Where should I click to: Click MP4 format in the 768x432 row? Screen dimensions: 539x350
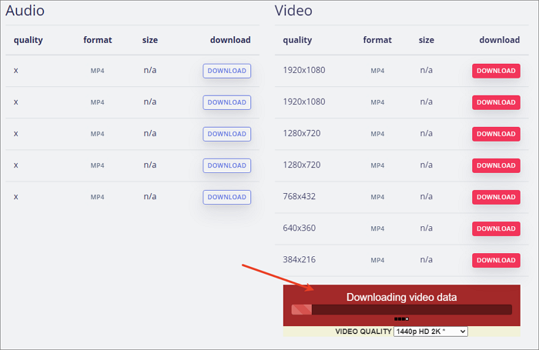pos(377,197)
